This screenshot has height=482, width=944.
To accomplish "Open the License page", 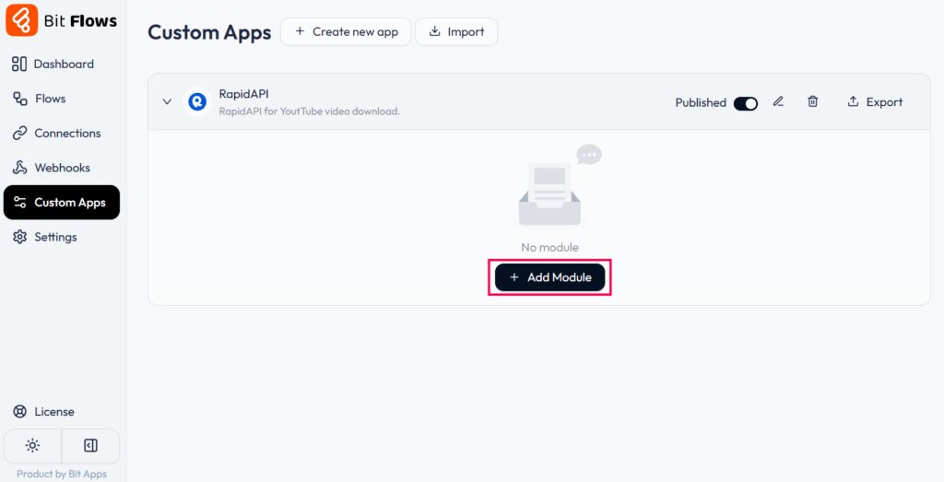I will [x=43, y=412].
